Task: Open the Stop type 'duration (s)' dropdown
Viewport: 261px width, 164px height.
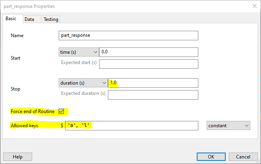Action: point(83,83)
